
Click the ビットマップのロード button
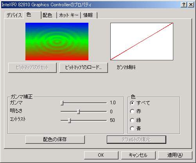click(84, 68)
